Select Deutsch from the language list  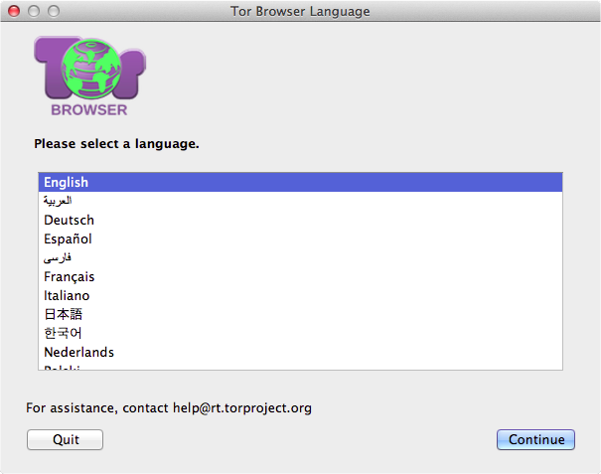point(300,220)
